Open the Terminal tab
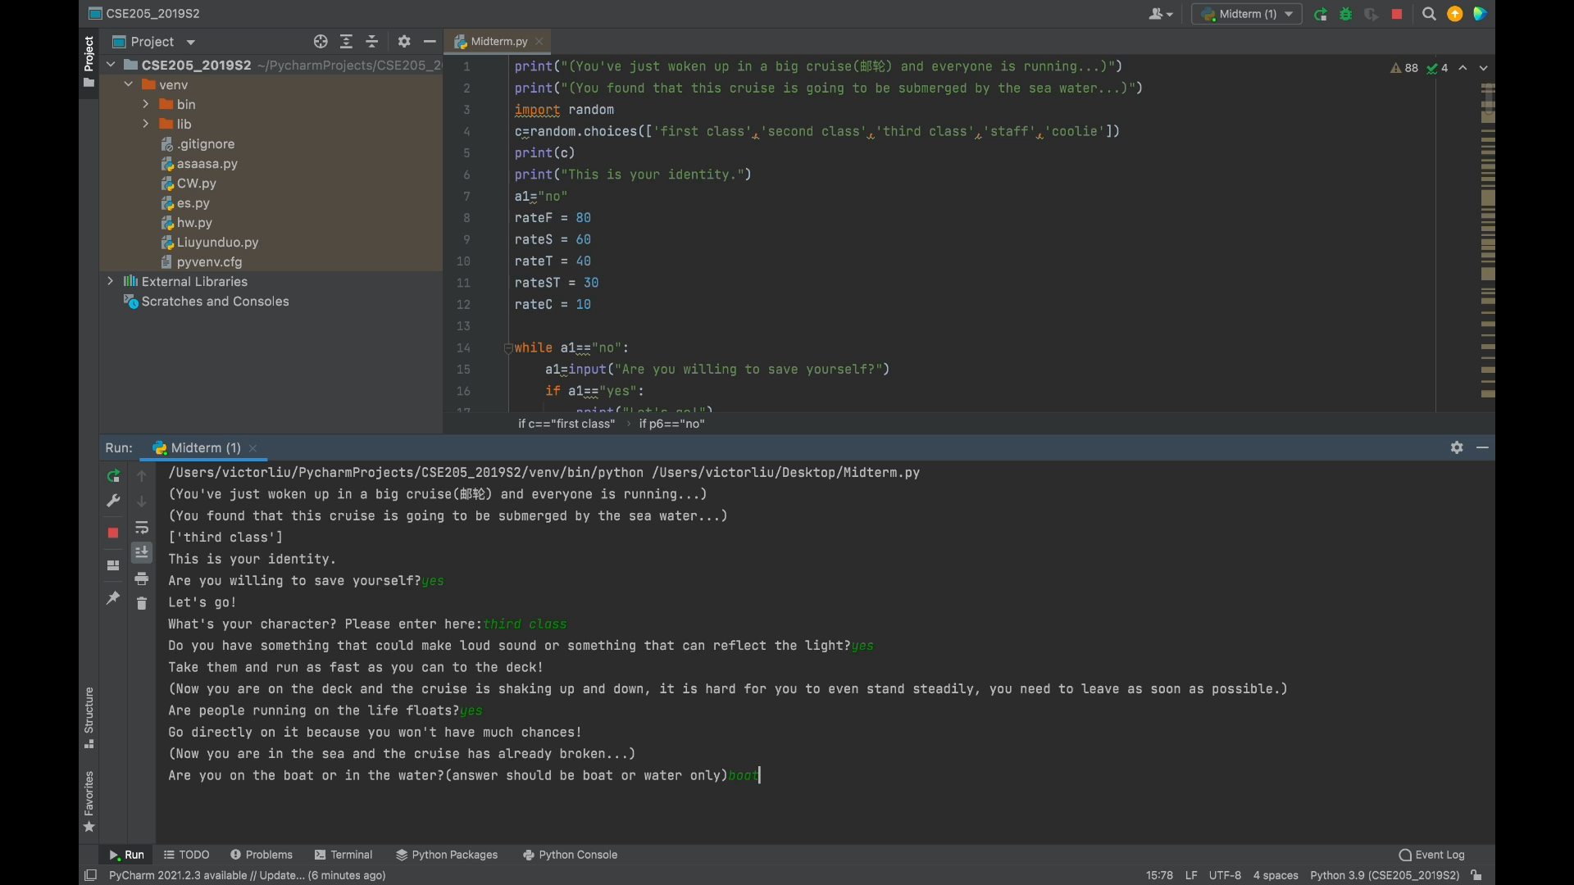Screen dimensions: 1574x885 coord(351,855)
